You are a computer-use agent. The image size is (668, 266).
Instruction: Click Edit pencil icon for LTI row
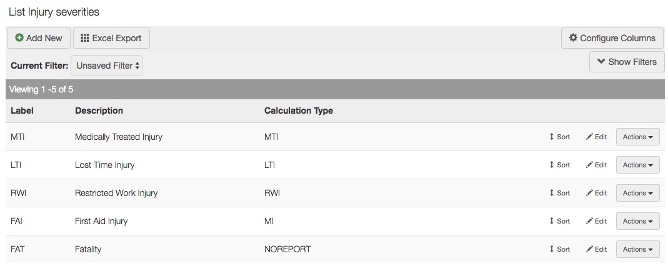coord(589,165)
